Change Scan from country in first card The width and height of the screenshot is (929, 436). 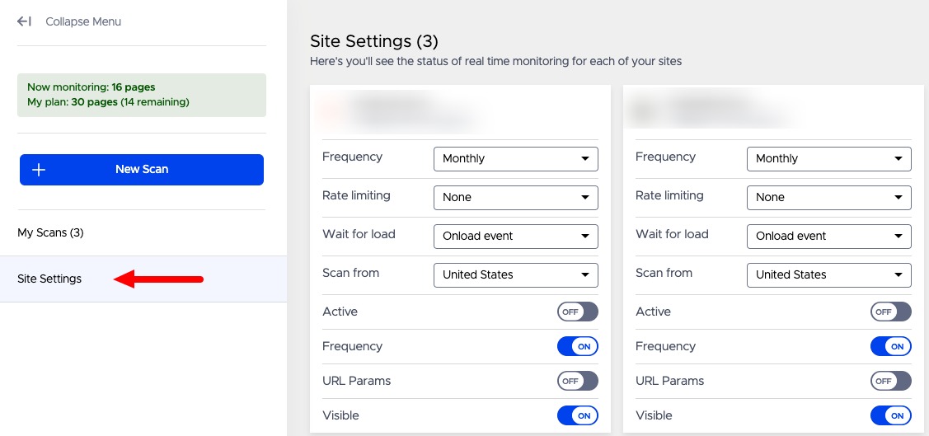515,274
